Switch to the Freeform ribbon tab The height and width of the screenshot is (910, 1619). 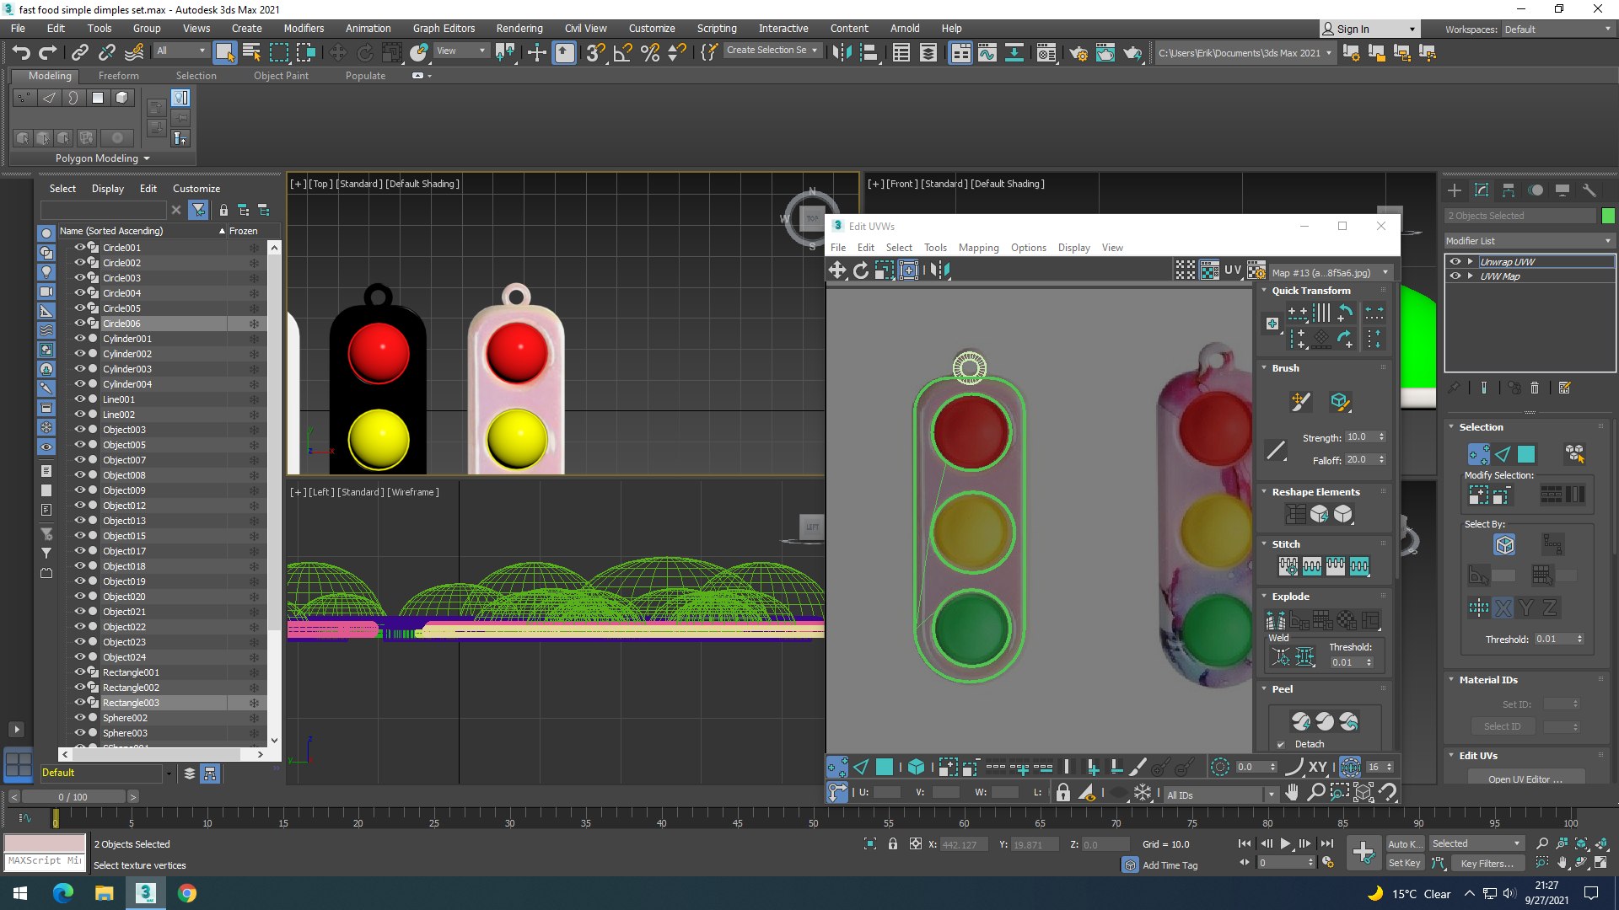pyautogui.click(x=118, y=76)
